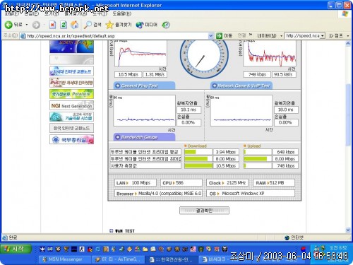This screenshot has height=265, width=353.
Task: Open the Help menu in menu bar
Action: tap(121, 13)
